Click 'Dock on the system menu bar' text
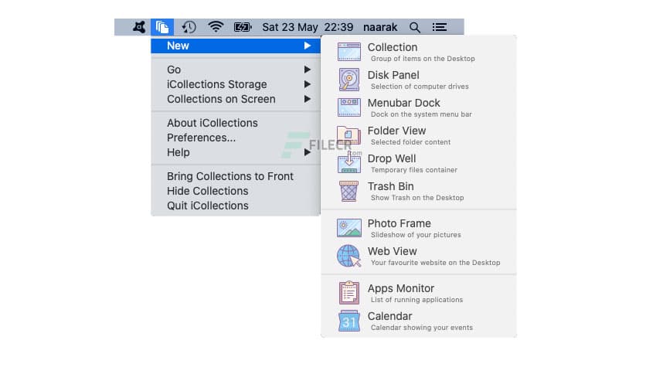 coord(421,114)
